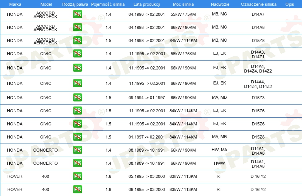302x196 pixels.
Task: Click fuel icon in Rover 400 05.1995 row
Action: coord(77,176)
